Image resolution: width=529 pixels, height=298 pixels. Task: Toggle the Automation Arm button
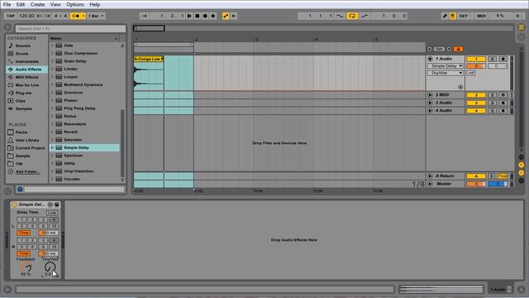pyautogui.click(x=226, y=16)
